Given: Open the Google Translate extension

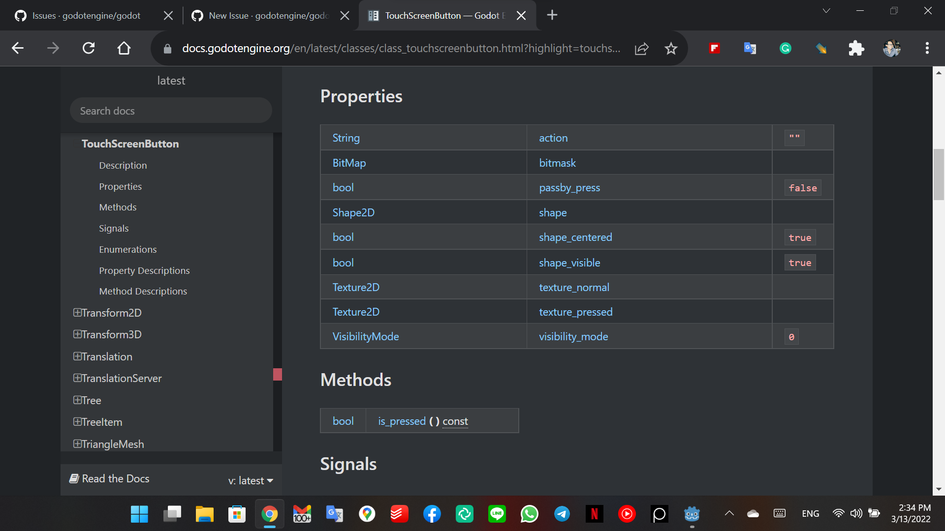Looking at the screenshot, I should (750, 48).
